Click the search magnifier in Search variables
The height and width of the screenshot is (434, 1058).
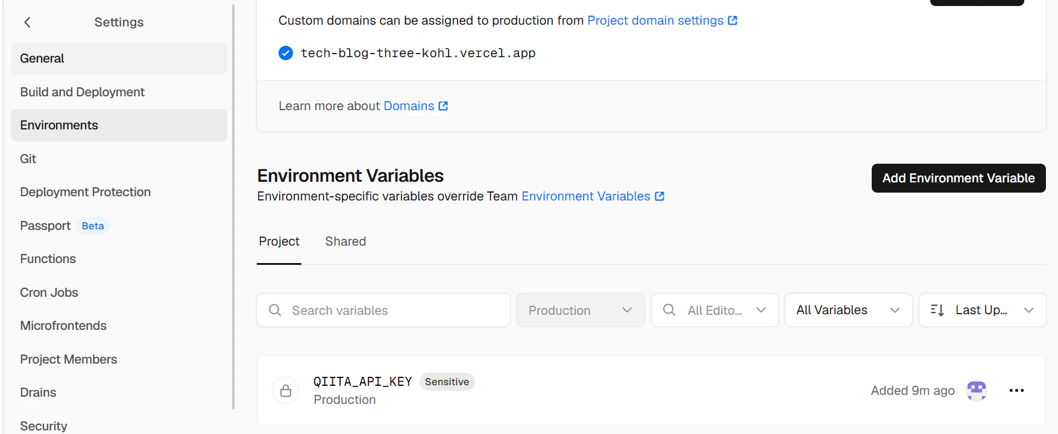pos(275,310)
